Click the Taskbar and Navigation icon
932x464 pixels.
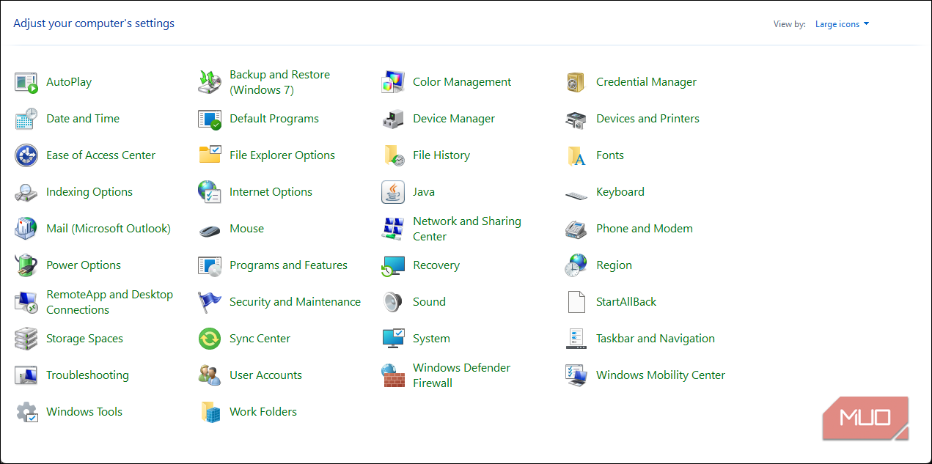pos(576,339)
